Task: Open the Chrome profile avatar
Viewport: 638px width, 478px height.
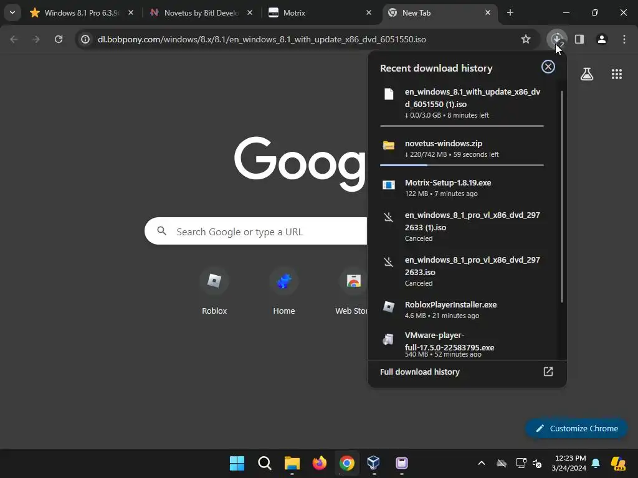Action: coord(602,39)
